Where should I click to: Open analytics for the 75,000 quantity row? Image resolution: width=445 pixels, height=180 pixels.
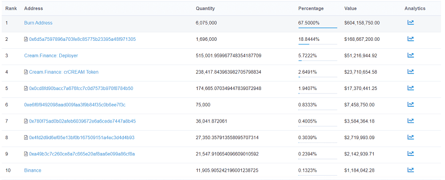click(x=410, y=104)
